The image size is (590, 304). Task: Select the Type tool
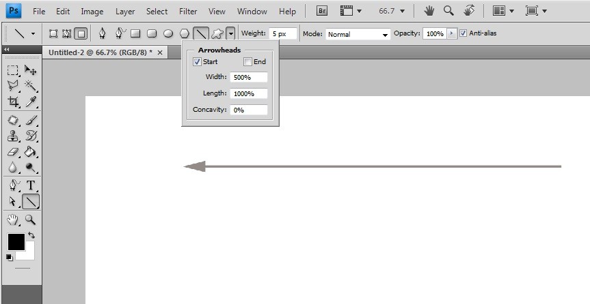[x=31, y=185]
